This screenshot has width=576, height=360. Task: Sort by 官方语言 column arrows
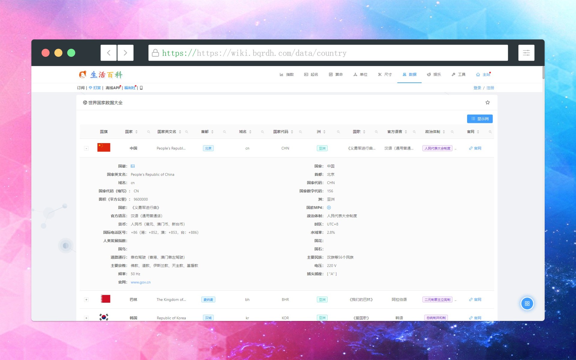[406, 132]
